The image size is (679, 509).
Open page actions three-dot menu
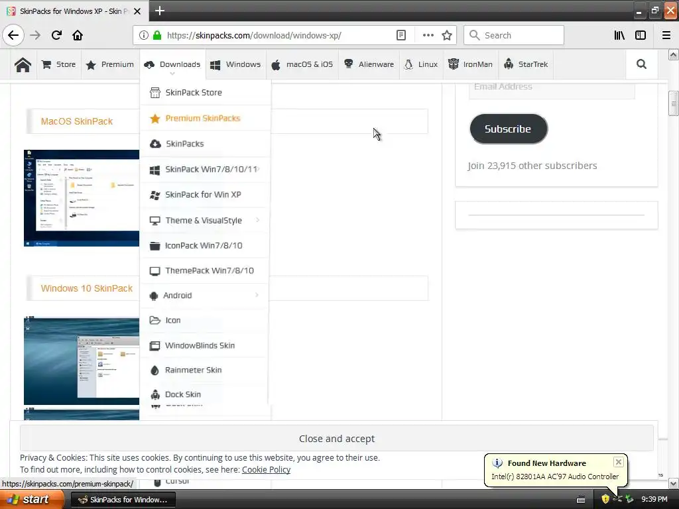coord(428,36)
